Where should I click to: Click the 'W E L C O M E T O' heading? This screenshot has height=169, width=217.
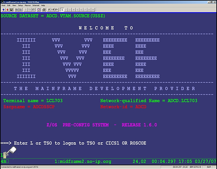click(106, 28)
